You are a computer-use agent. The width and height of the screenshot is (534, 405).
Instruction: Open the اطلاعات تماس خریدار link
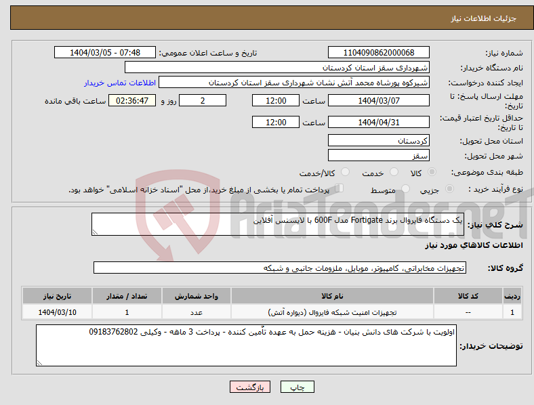[120, 83]
